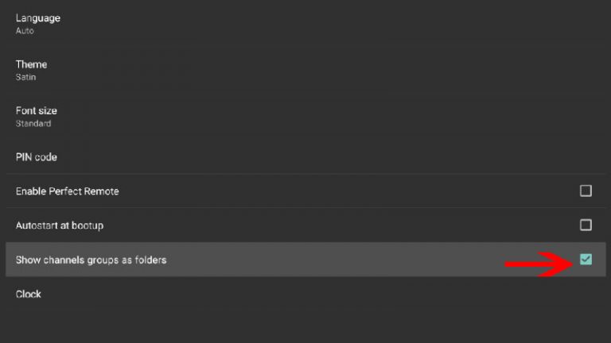Click the 'Satin' theme value
Screen dimensions: 611x343
click(25, 77)
